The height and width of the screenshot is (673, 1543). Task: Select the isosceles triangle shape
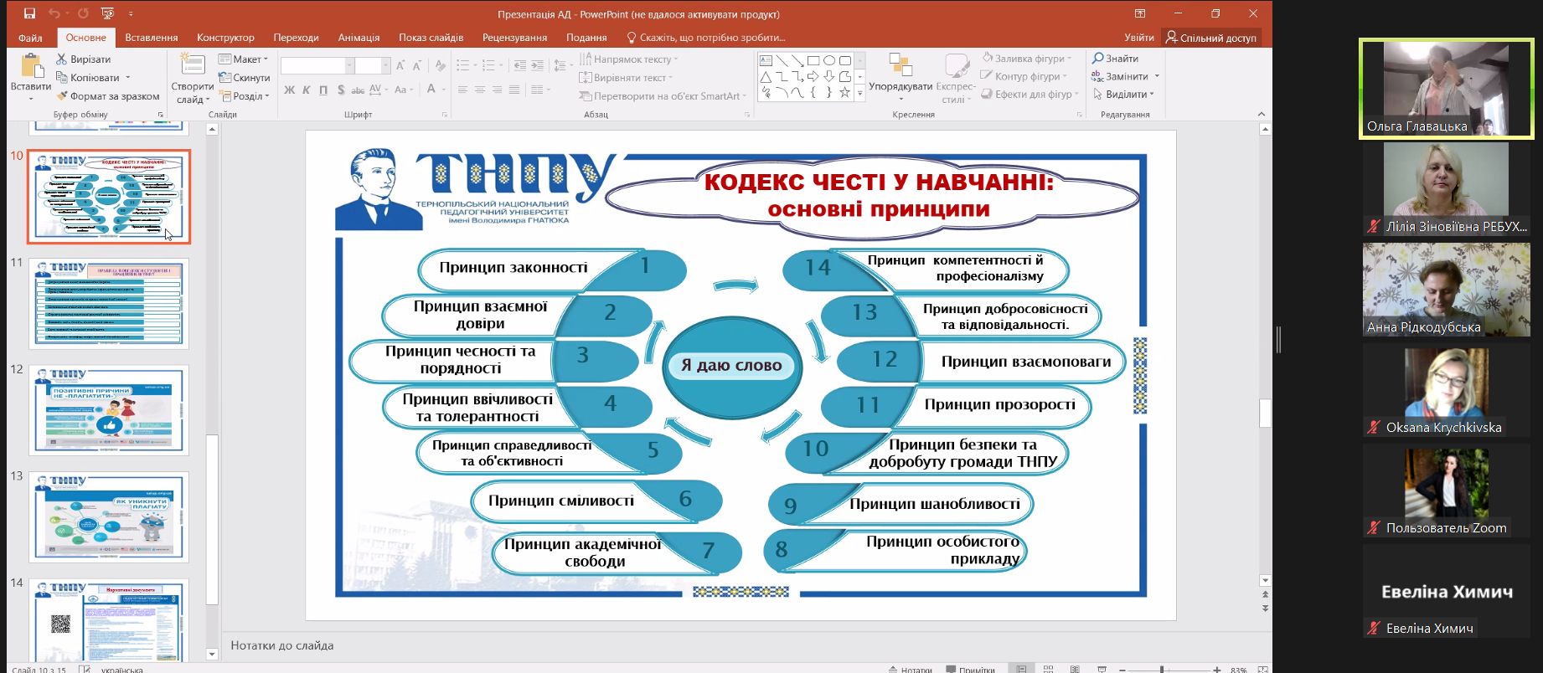tap(766, 76)
